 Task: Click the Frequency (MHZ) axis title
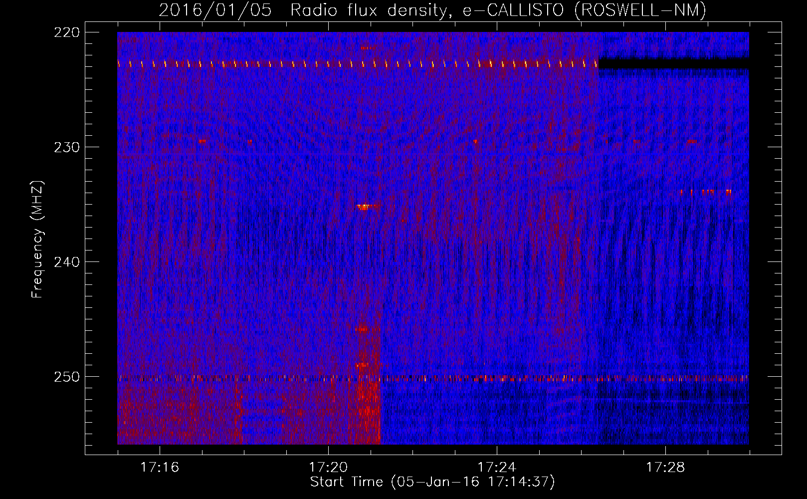click(x=38, y=239)
